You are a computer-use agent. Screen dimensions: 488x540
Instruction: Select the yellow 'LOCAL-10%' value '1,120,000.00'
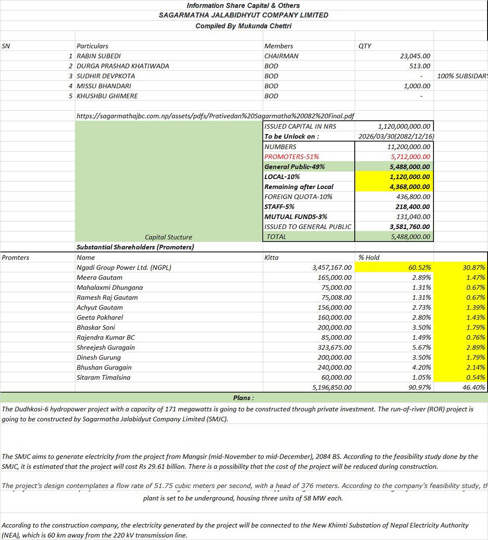click(394, 177)
